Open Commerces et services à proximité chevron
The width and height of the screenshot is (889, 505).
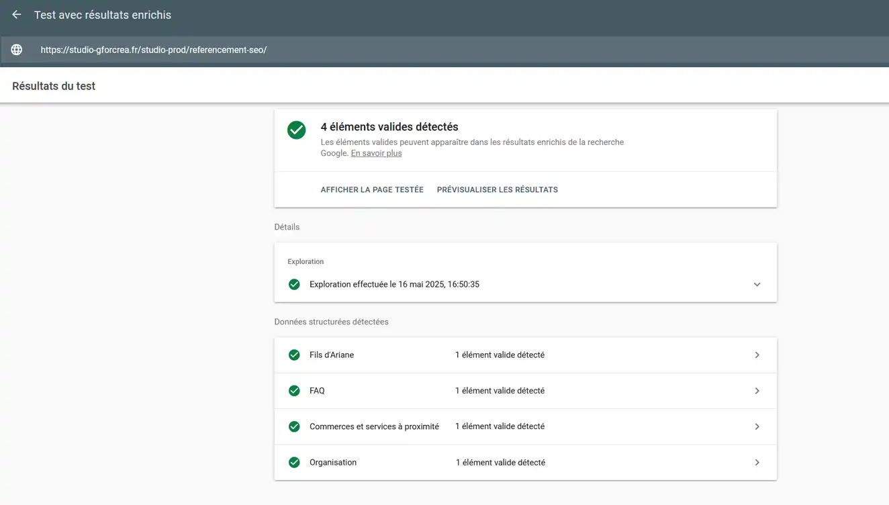click(757, 426)
